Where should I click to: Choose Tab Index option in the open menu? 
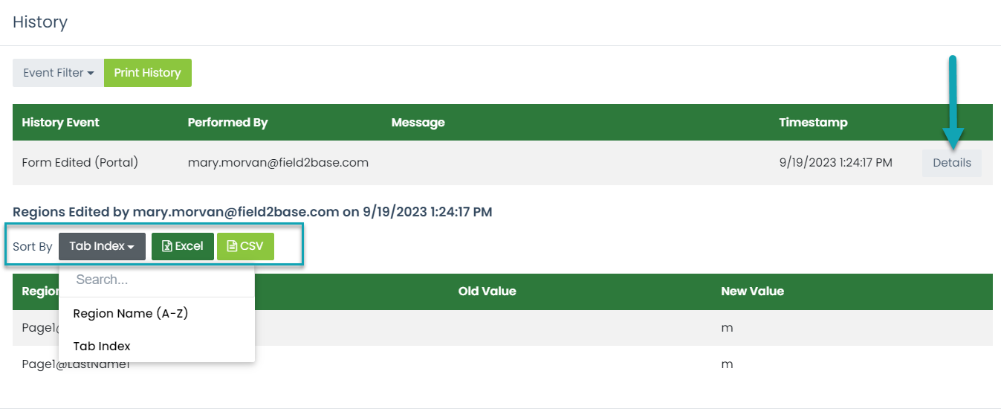click(x=102, y=346)
